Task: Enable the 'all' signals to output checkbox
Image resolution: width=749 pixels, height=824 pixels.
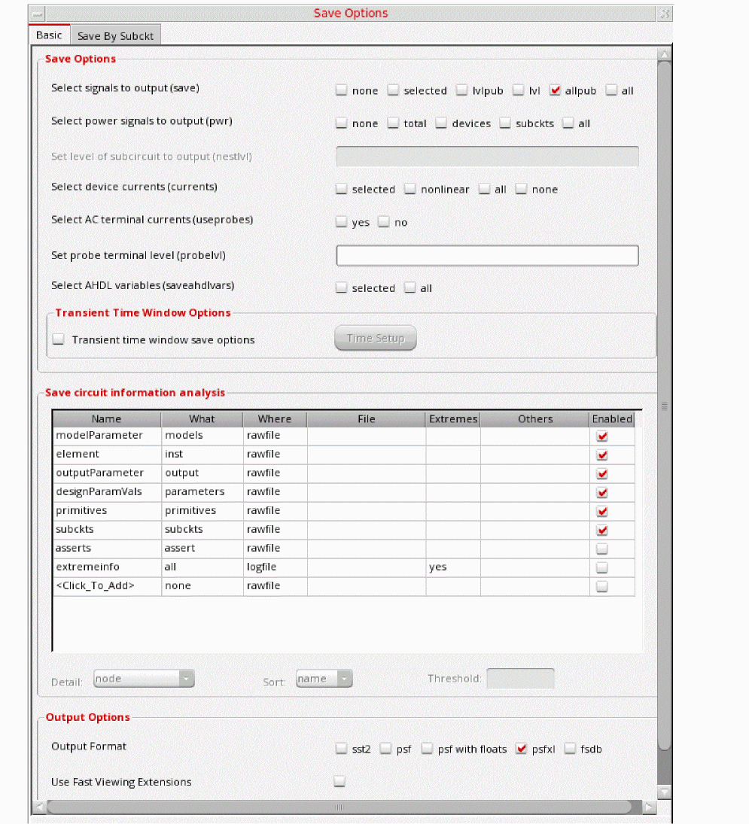Action: click(611, 90)
